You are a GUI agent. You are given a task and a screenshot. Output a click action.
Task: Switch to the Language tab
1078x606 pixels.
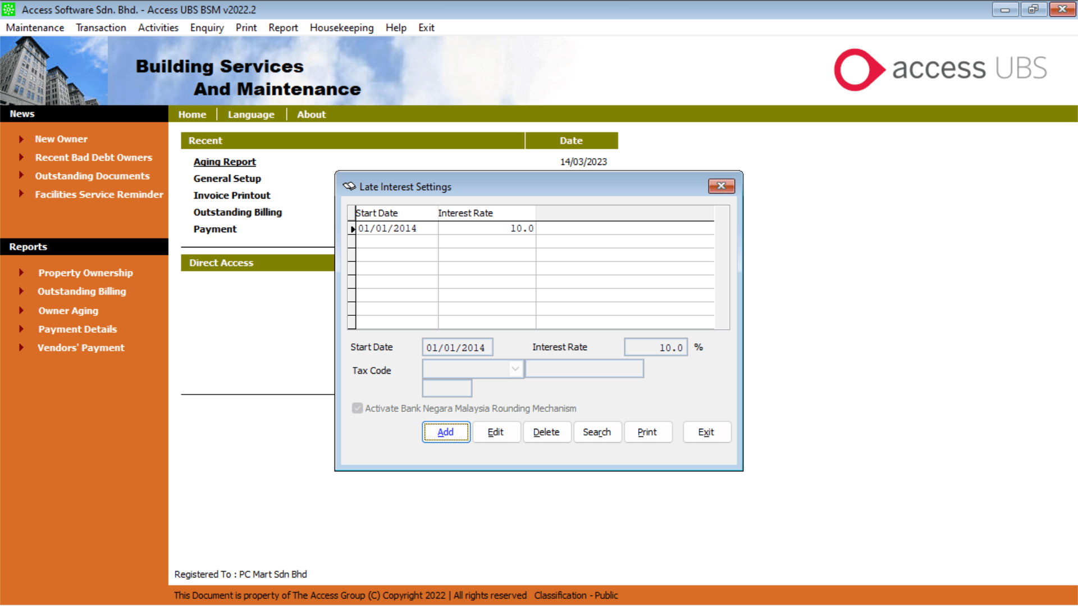251,114
